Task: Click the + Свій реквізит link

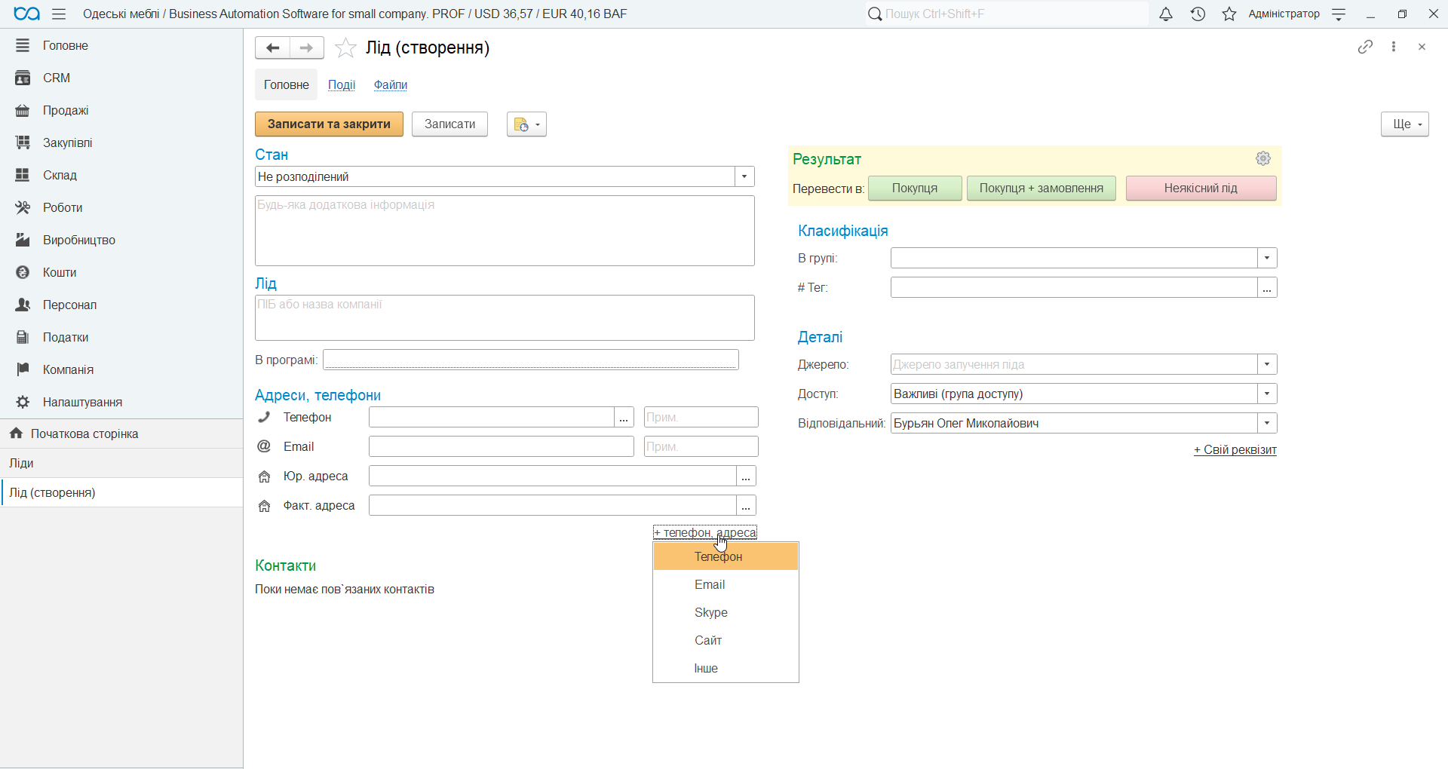Action: [x=1235, y=450]
